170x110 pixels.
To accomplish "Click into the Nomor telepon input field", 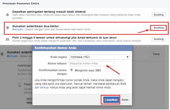I will pyautogui.click(x=92, y=64).
